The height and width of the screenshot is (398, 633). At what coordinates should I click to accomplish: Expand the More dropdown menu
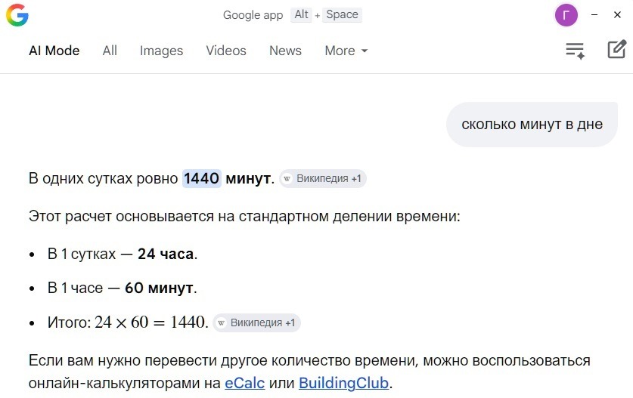(346, 51)
